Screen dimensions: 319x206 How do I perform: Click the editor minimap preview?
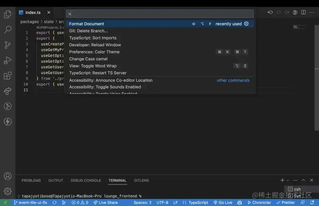coord(299,27)
